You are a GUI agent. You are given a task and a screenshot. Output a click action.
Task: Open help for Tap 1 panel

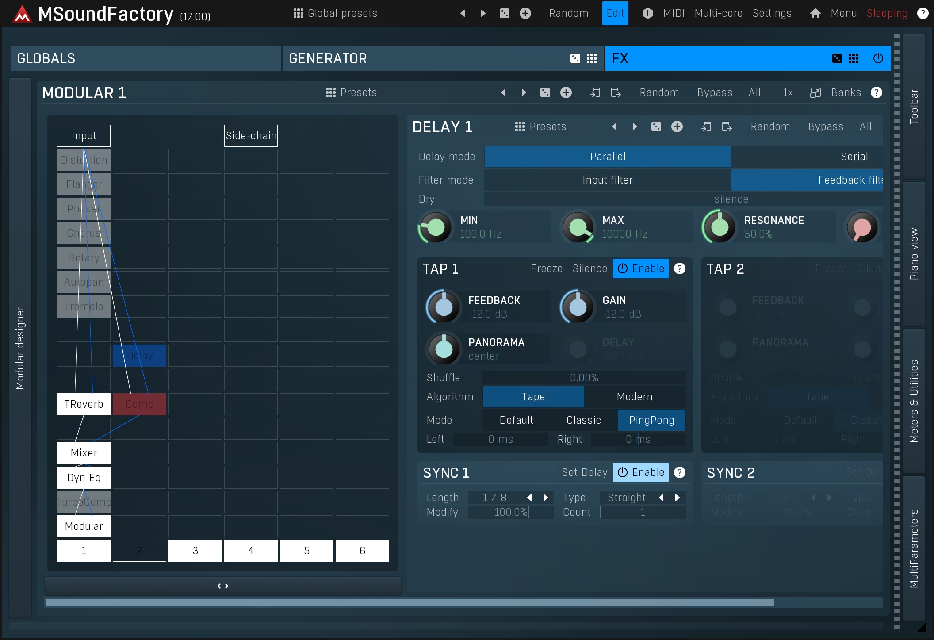pos(680,268)
